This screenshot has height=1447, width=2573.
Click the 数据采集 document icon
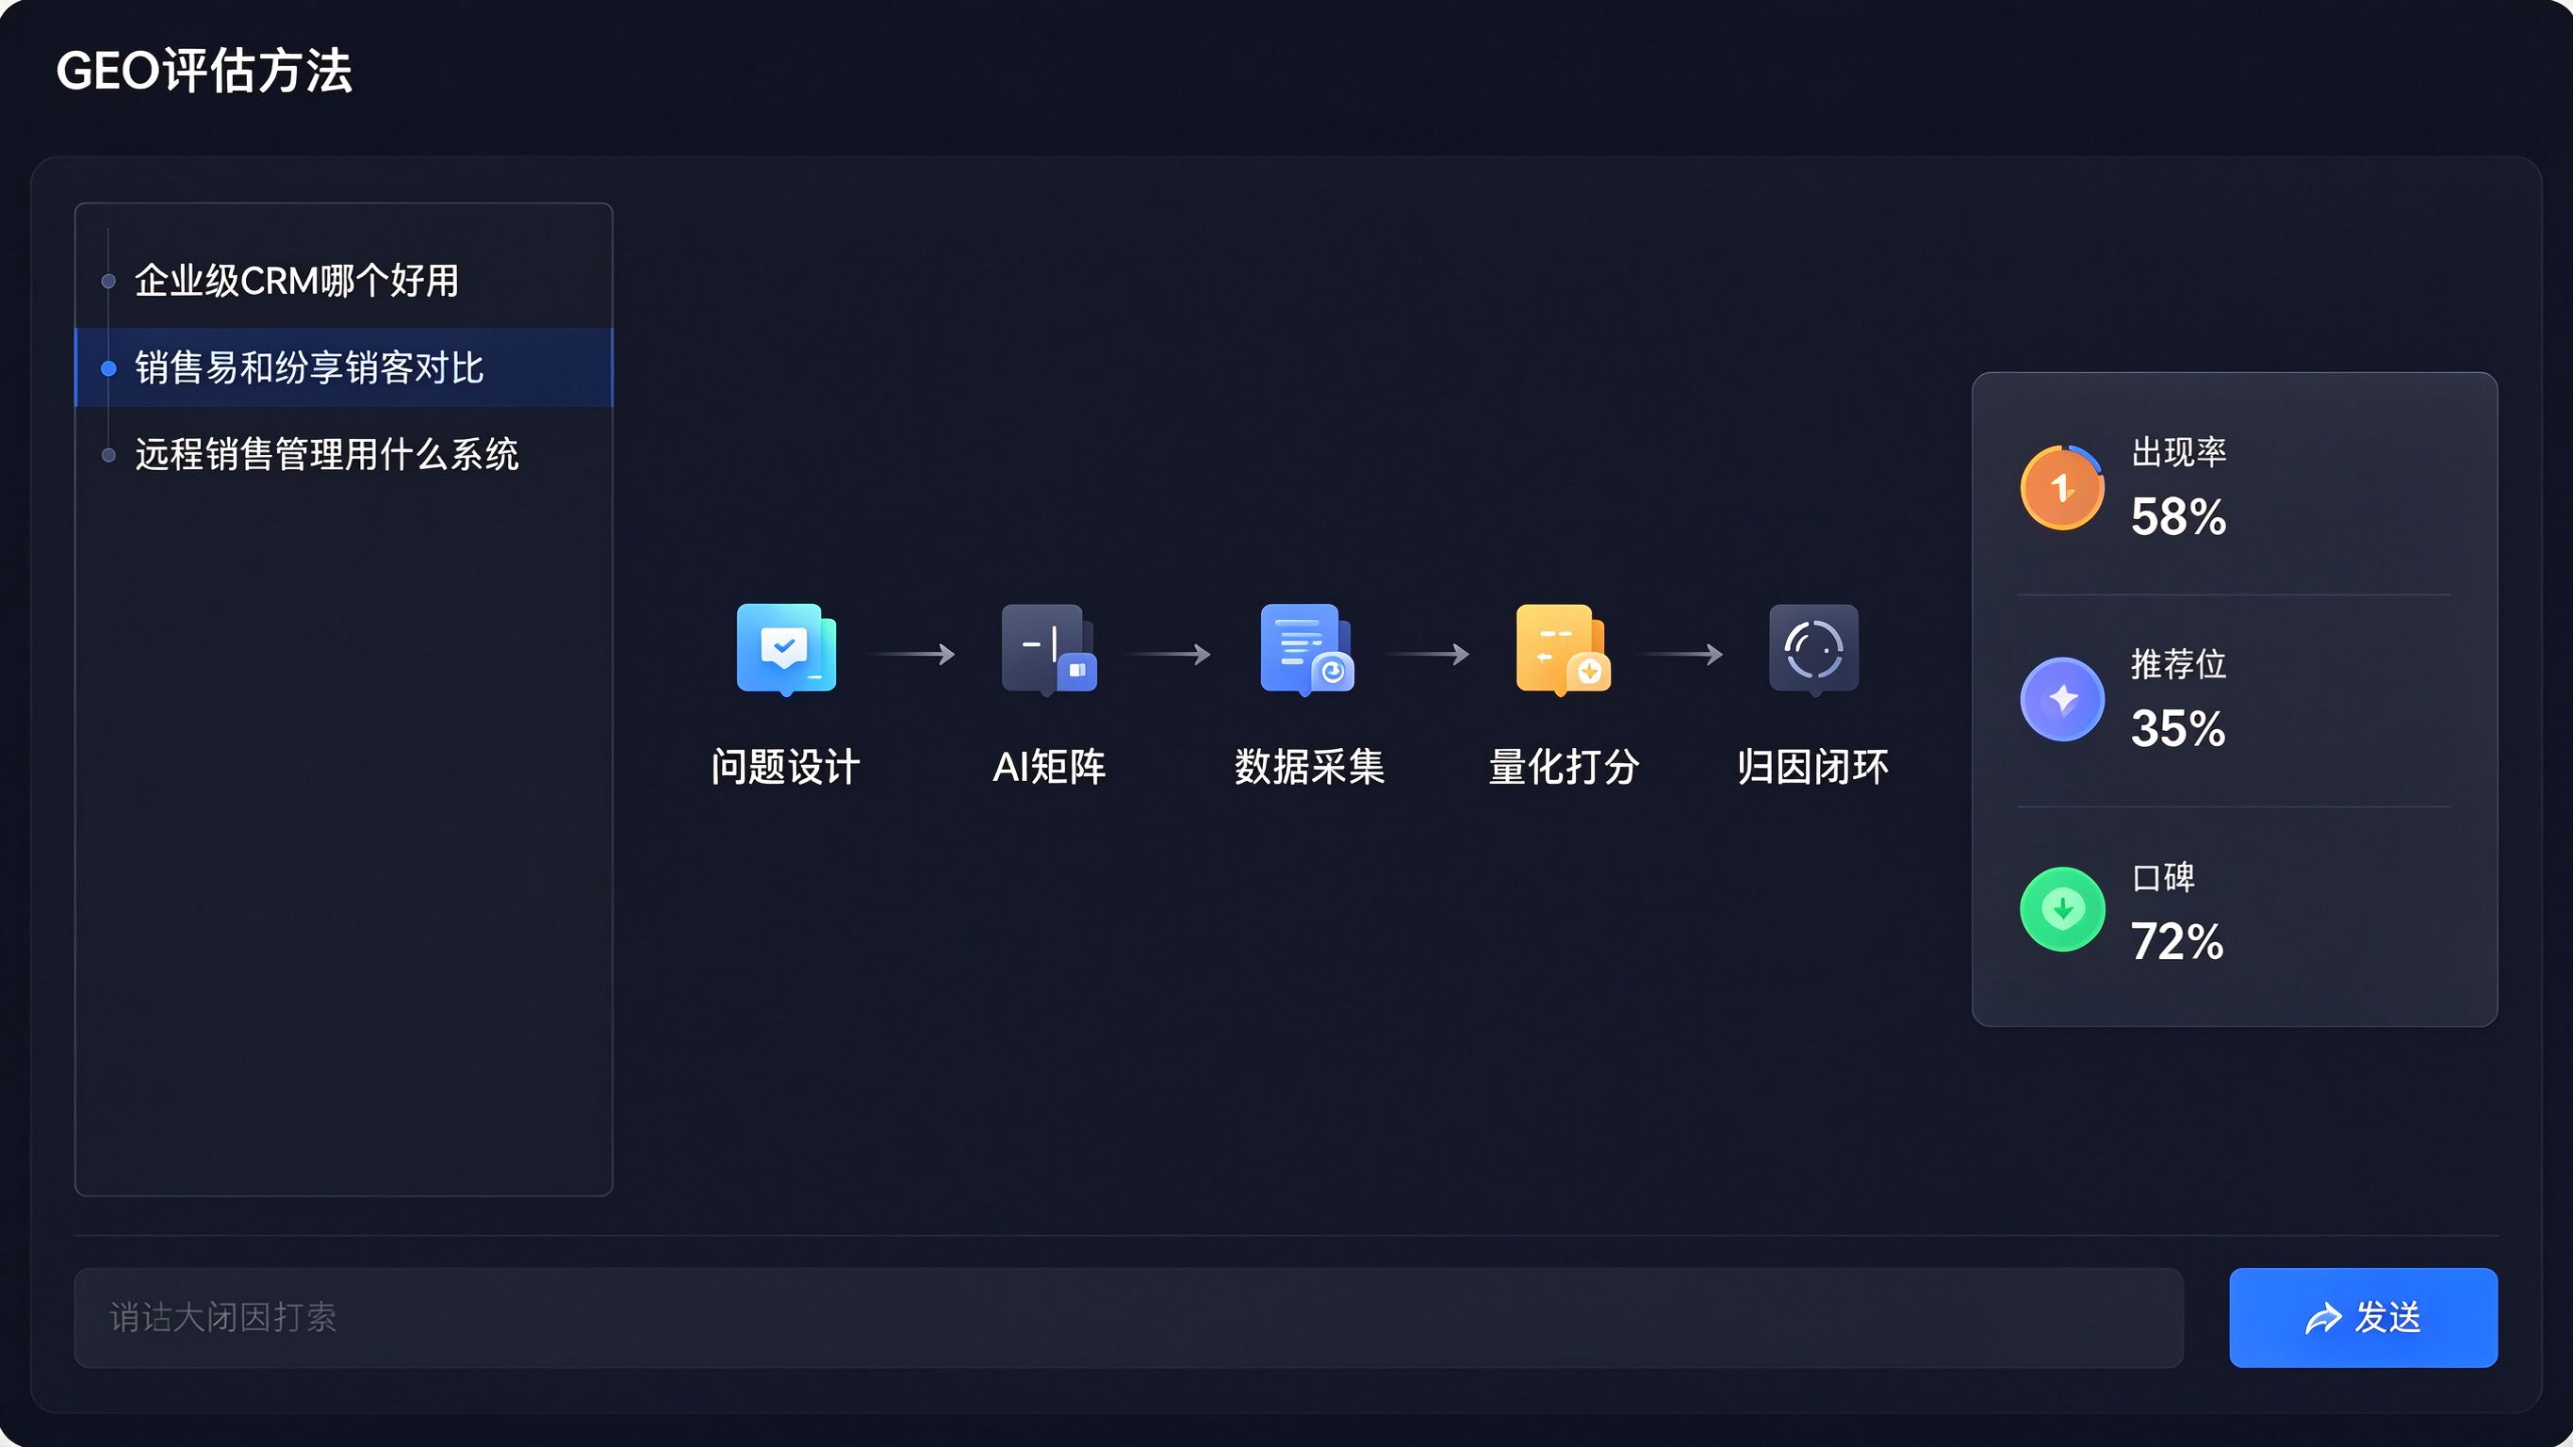click(x=1307, y=649)
